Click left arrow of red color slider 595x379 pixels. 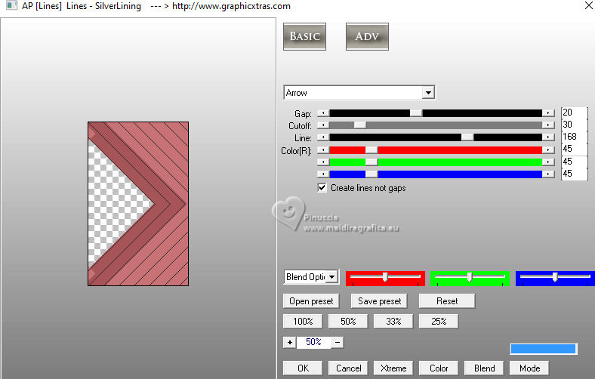point(323,149)
